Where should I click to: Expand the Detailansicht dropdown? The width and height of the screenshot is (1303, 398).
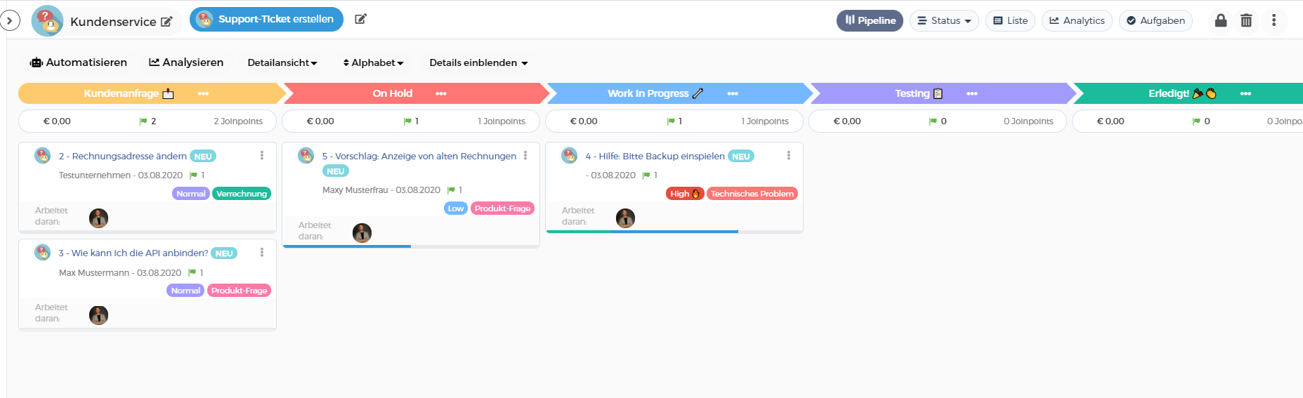[282, 62]
